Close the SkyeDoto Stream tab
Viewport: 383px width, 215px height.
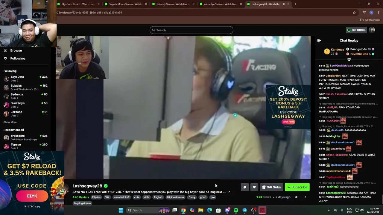(98, 4)
